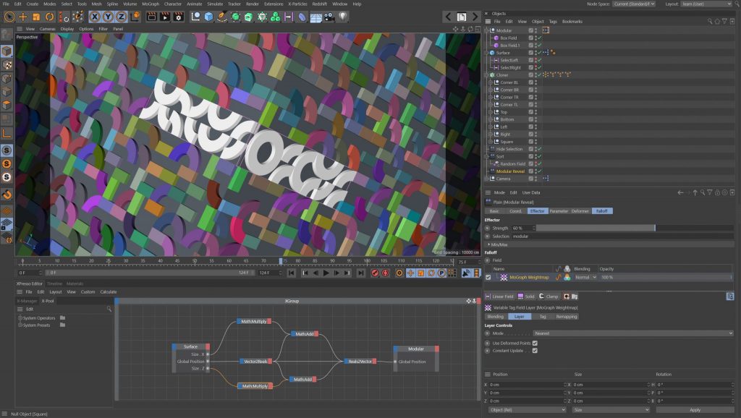Select the Reals2Vector node in XPresso
The image size is (741, 418).
coord(361,361)
